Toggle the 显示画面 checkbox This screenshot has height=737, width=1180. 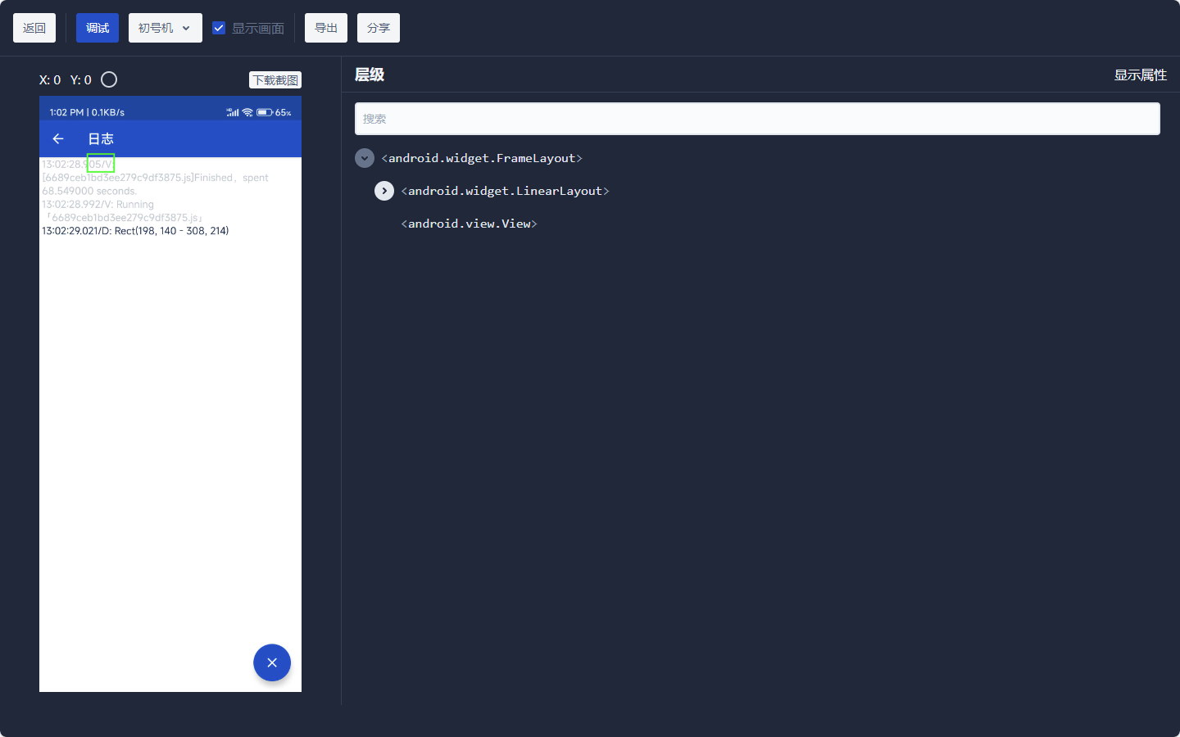pos(219,28)
